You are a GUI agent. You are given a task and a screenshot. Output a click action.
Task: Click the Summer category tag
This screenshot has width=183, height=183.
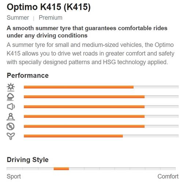pyautogui.click(x=18, y=18)
